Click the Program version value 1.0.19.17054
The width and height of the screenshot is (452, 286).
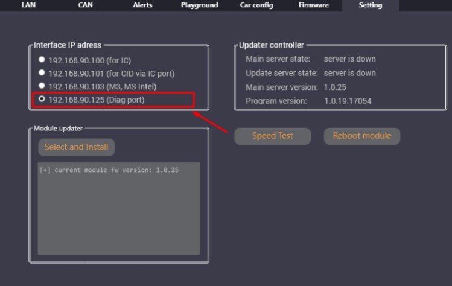point(347,101)
